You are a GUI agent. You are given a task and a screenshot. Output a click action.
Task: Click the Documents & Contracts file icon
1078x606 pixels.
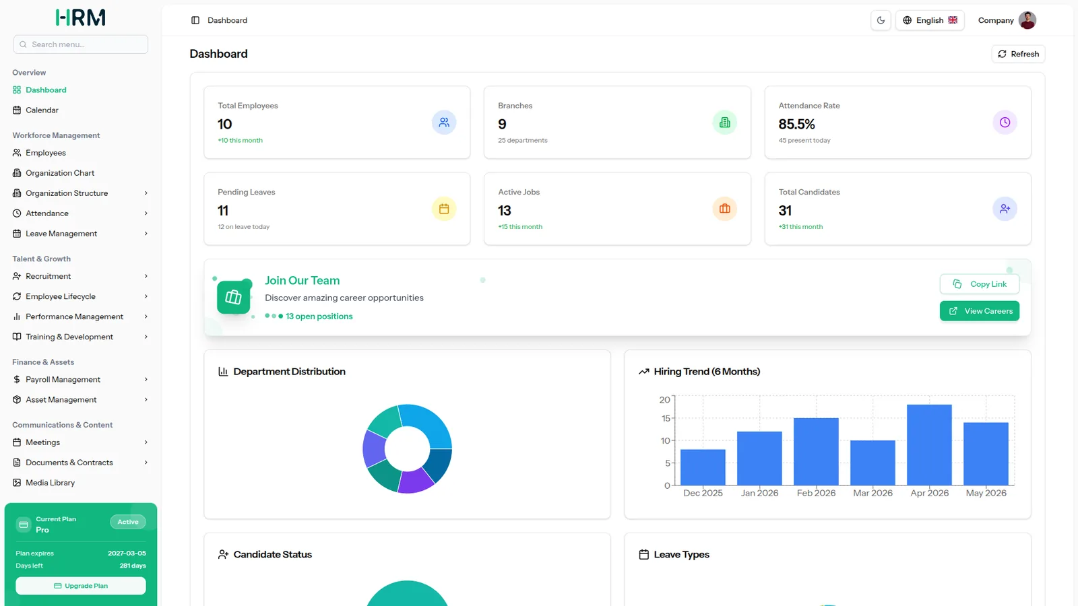[17, 463]
